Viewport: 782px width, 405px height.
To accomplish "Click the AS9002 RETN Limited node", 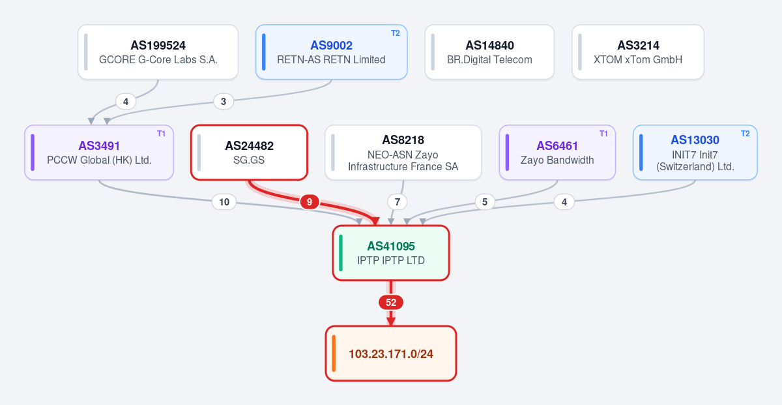I will click(x=332, y=52).
